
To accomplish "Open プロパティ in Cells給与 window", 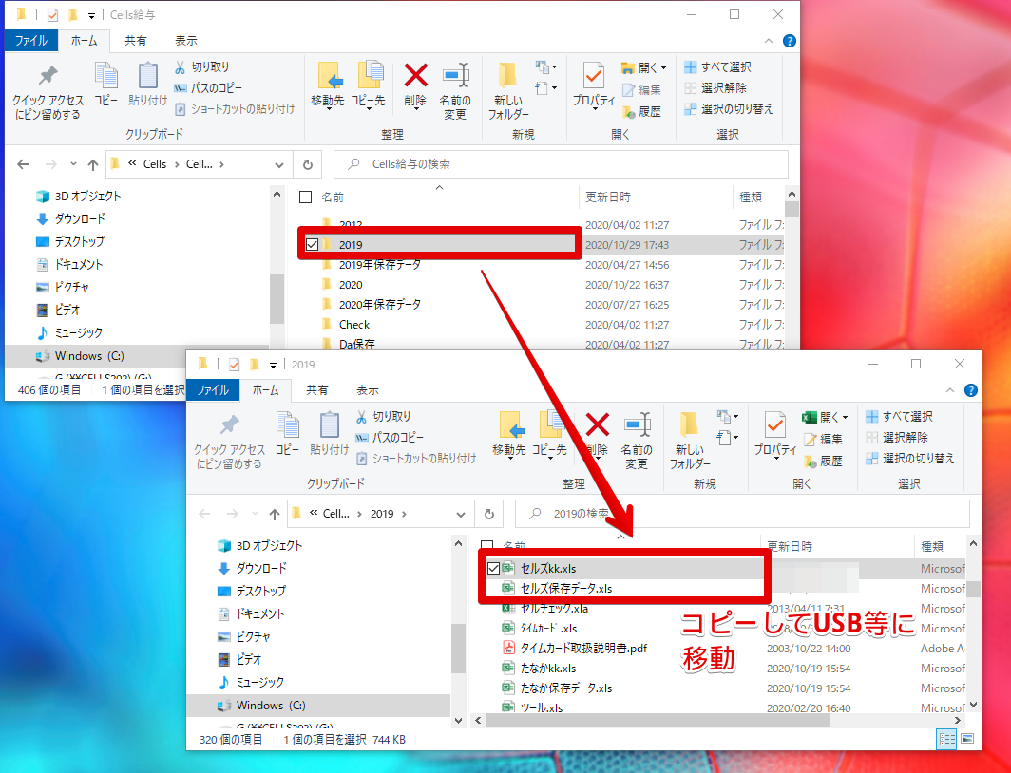I will pyautogui.click(x=594, y=85).
